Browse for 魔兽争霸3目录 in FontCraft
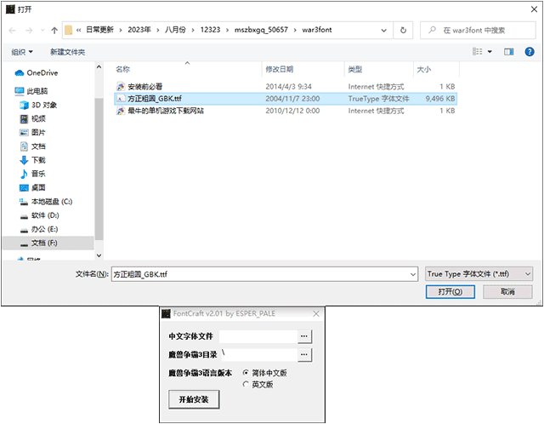544x424 pixels. (x=304, y=354)
